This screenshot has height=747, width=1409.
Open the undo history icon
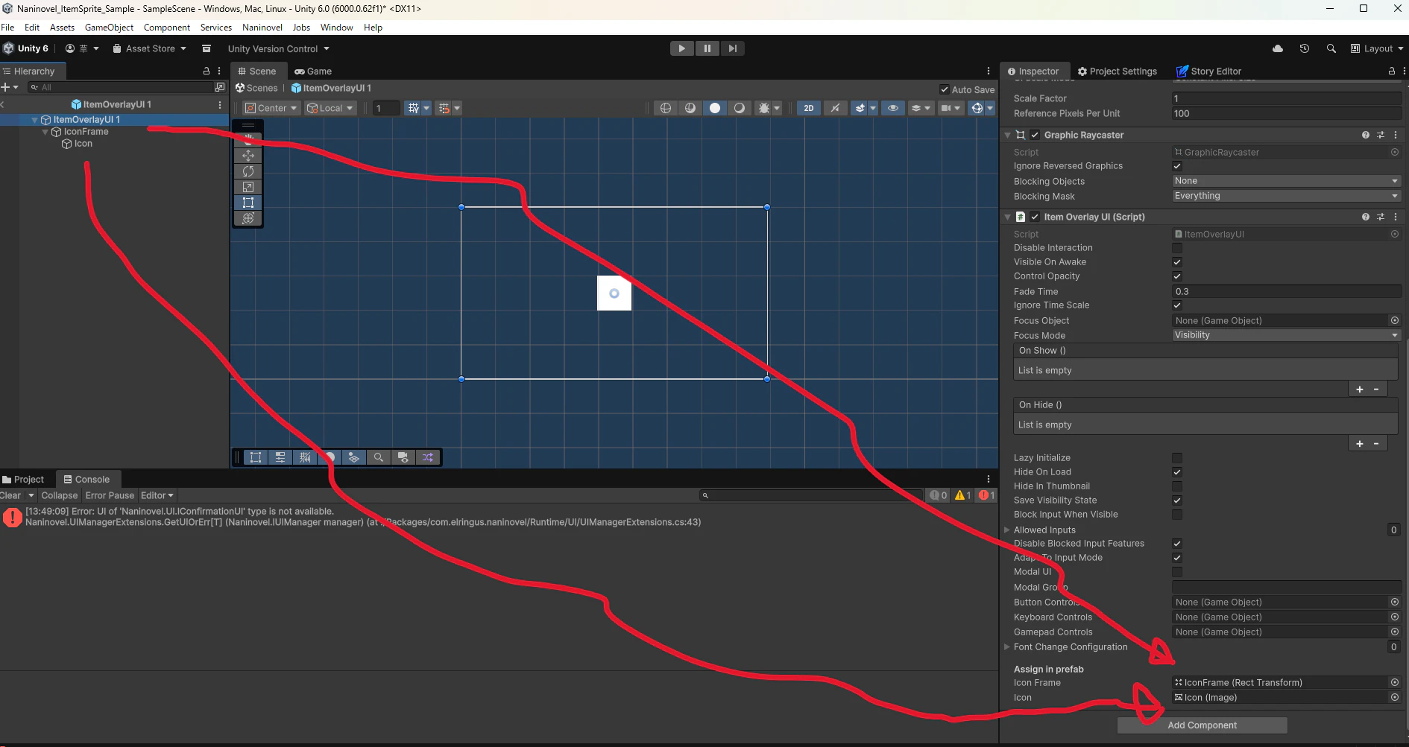1305,48
